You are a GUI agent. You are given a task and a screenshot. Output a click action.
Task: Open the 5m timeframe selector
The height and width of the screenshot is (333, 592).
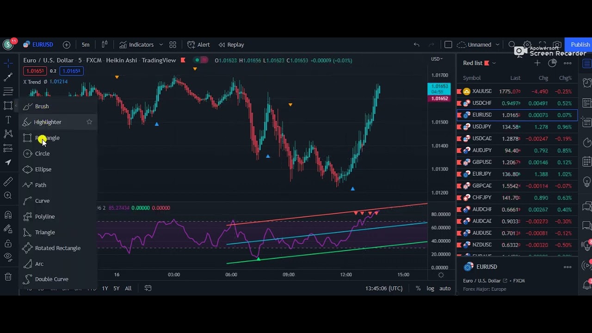pyautogui.click(x=86, y=45)
